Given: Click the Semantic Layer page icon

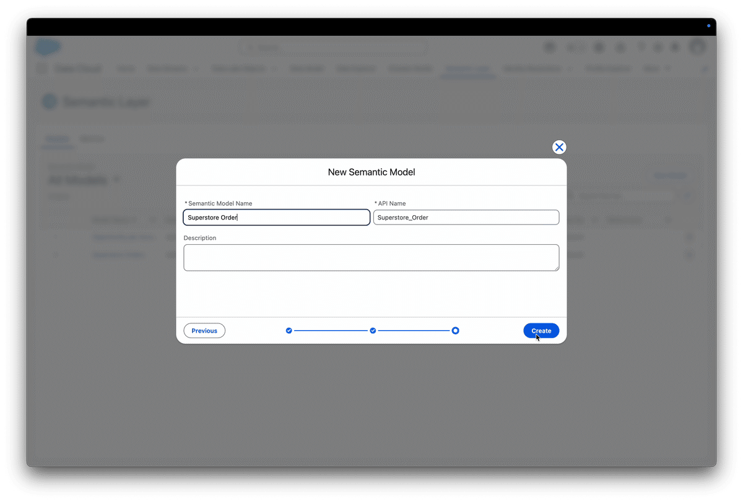Looking at the screenshot, I should (49, 101).
